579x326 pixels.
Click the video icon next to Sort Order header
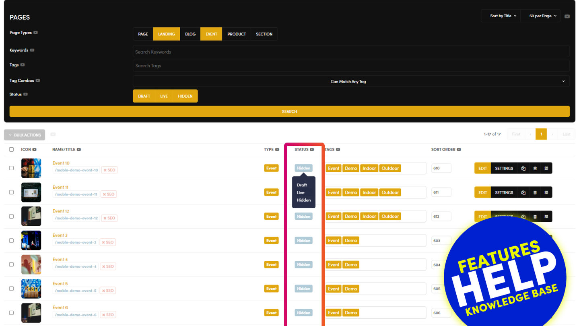coord(459,150)
